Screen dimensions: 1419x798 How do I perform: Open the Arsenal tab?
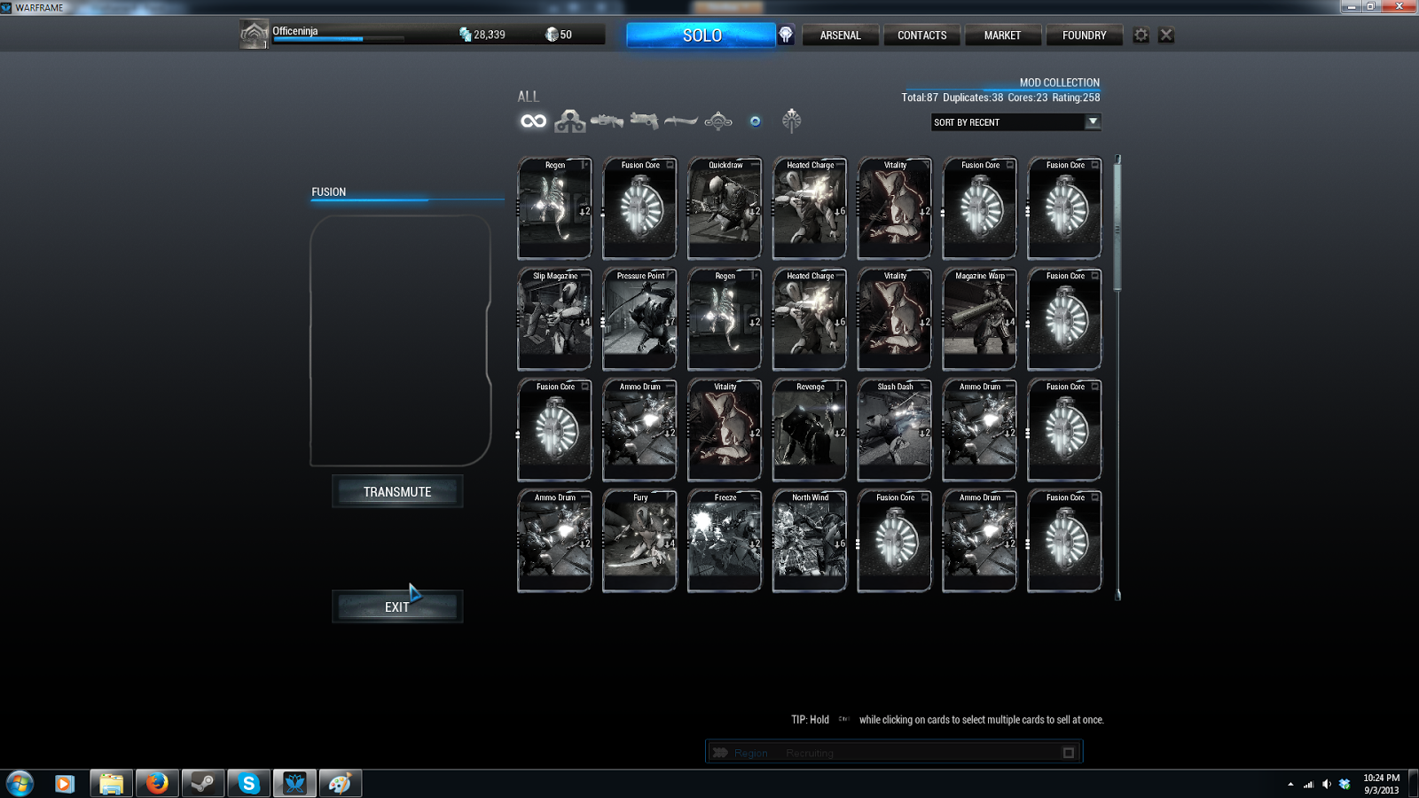(840, 35)
